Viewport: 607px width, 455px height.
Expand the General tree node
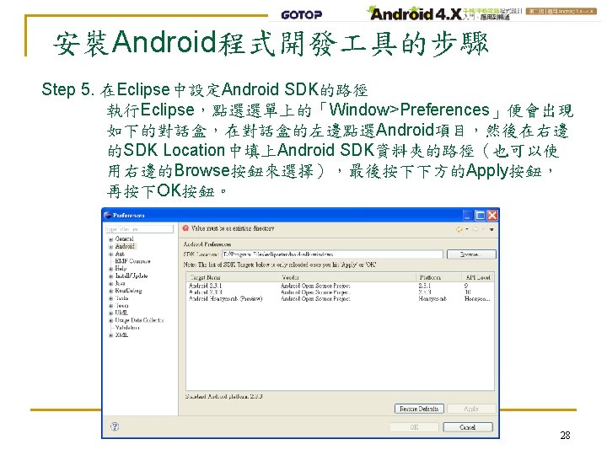pos(110,239)
